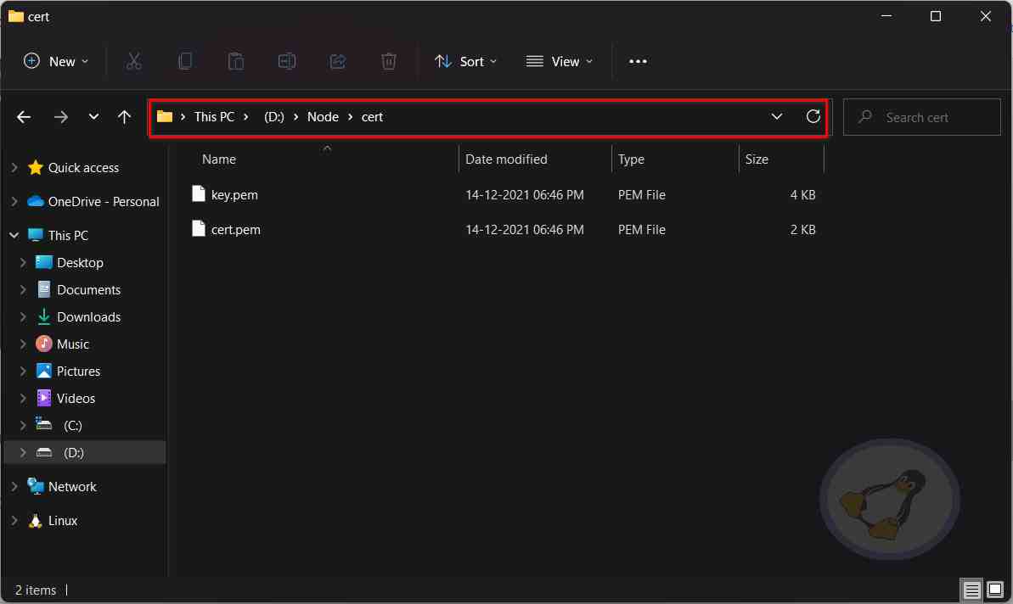Expand the Downloads tree node
1013x604 pixels.
click(23, 316)
